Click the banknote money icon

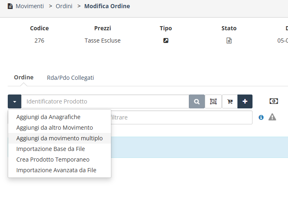coord(274,101)
